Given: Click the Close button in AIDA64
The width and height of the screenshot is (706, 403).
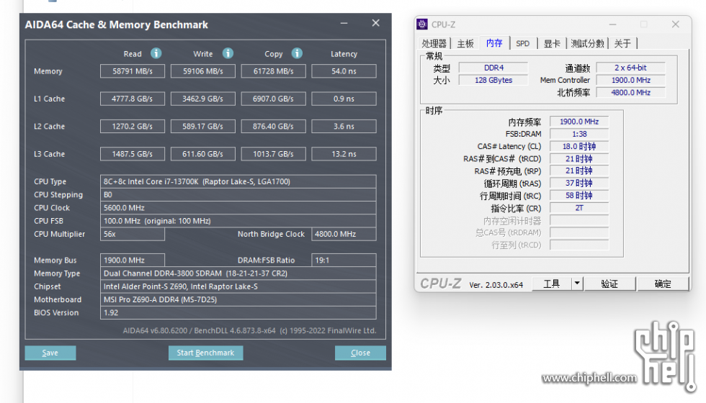Looking at the screenshot, I should pos(360,353).
